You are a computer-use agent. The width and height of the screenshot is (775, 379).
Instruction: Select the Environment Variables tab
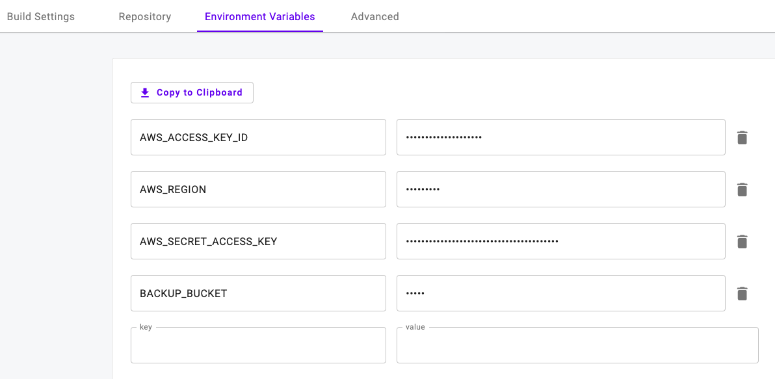pos(259,17)
